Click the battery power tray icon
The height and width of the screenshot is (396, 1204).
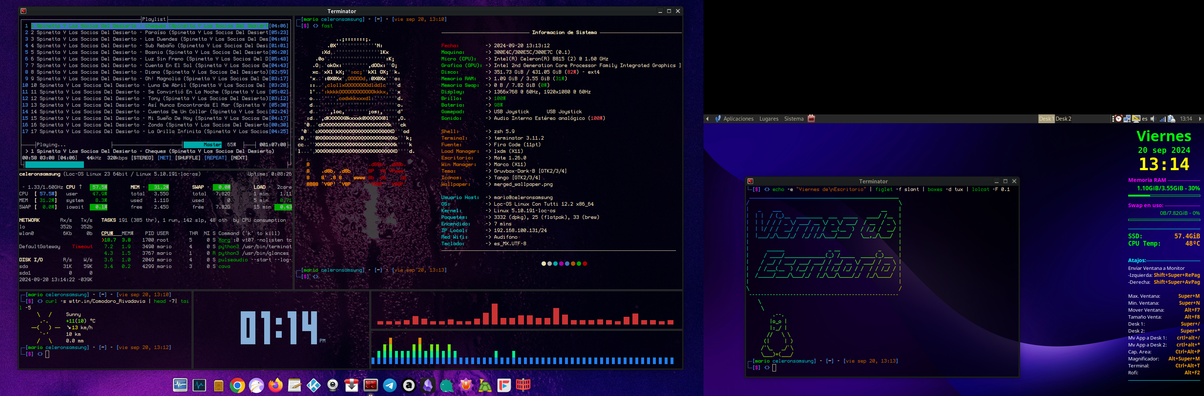point(1172,119)
